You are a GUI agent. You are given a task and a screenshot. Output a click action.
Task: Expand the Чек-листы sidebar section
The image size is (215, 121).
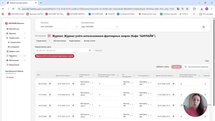tap(16, 56)
